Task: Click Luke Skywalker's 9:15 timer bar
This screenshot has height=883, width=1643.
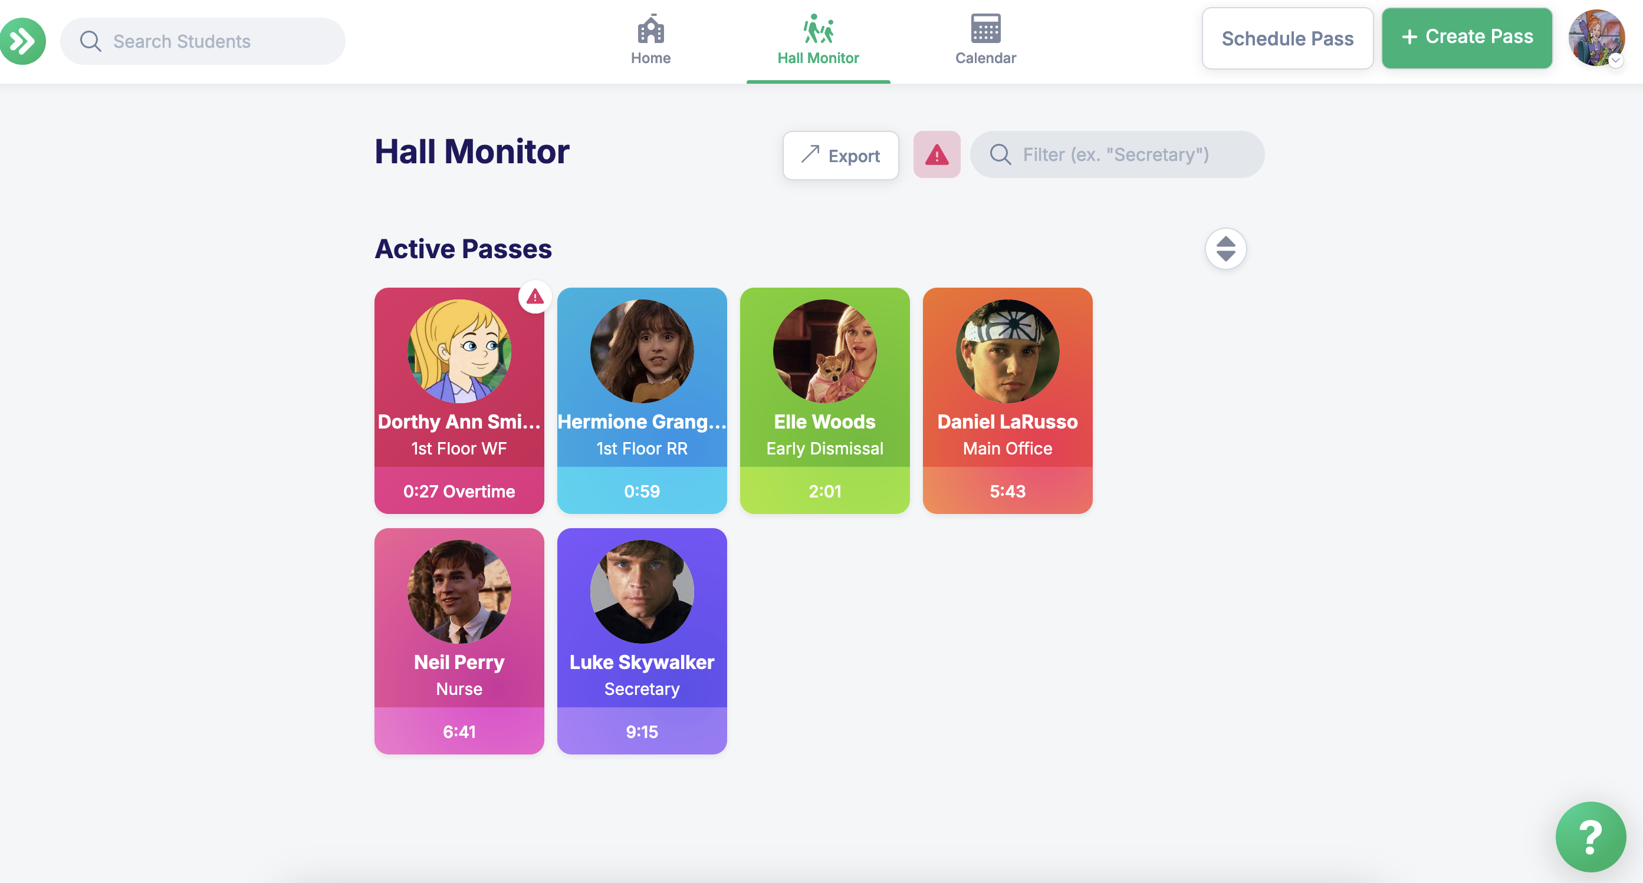Action: (x=642, y=732)
